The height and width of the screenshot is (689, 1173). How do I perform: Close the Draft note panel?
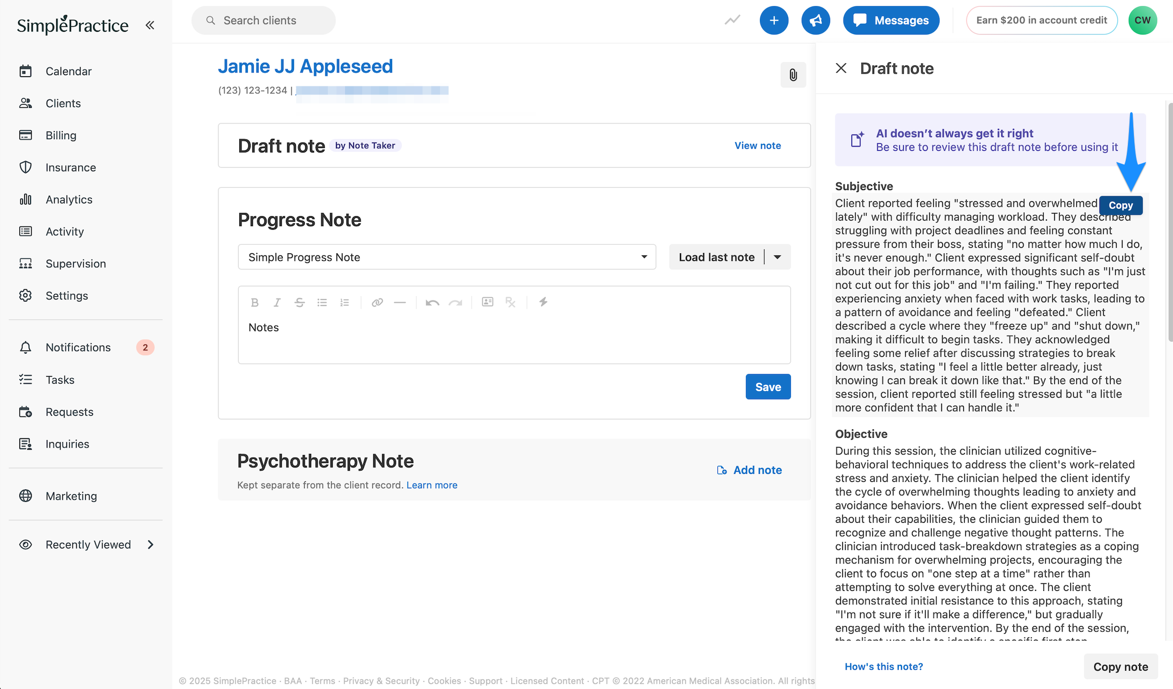click(841, 68)
